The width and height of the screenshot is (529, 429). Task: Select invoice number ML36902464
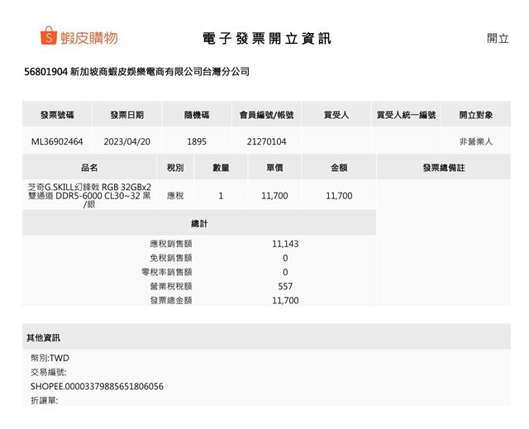(57, 141)
